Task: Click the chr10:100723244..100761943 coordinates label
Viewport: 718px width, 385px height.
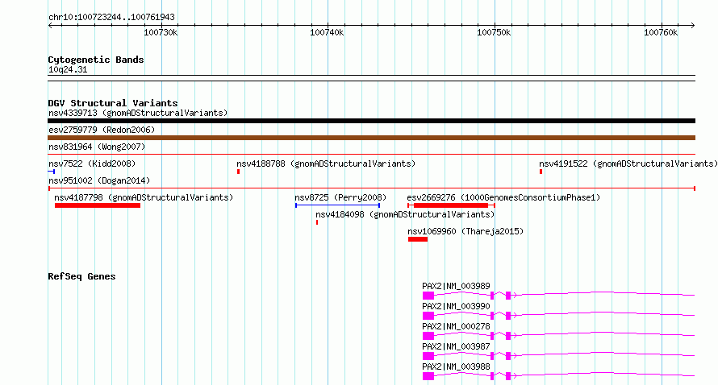Action: tap(111, 18)
